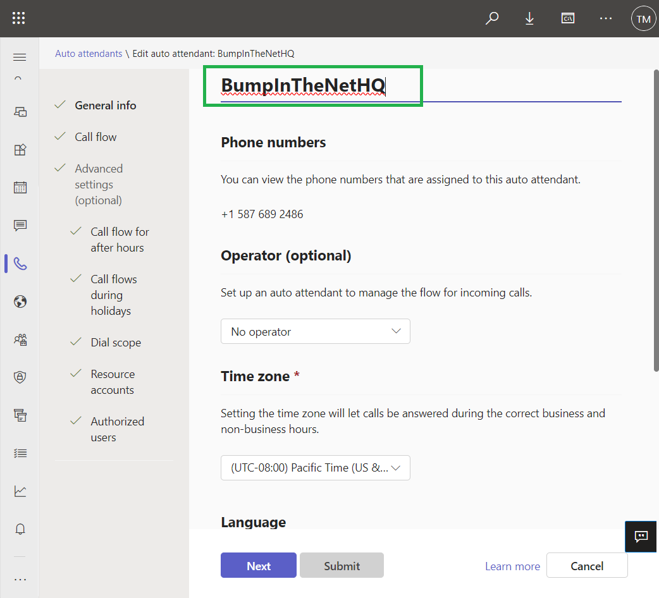This screenshot has height=598, width=659.
Task: Open the Pacific Time zone dropdown
Action: click(x=315, y=468)
